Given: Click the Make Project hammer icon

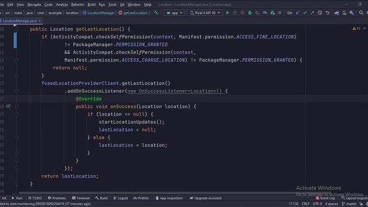Looking at the screenshot, I should (x=156, y=13).
